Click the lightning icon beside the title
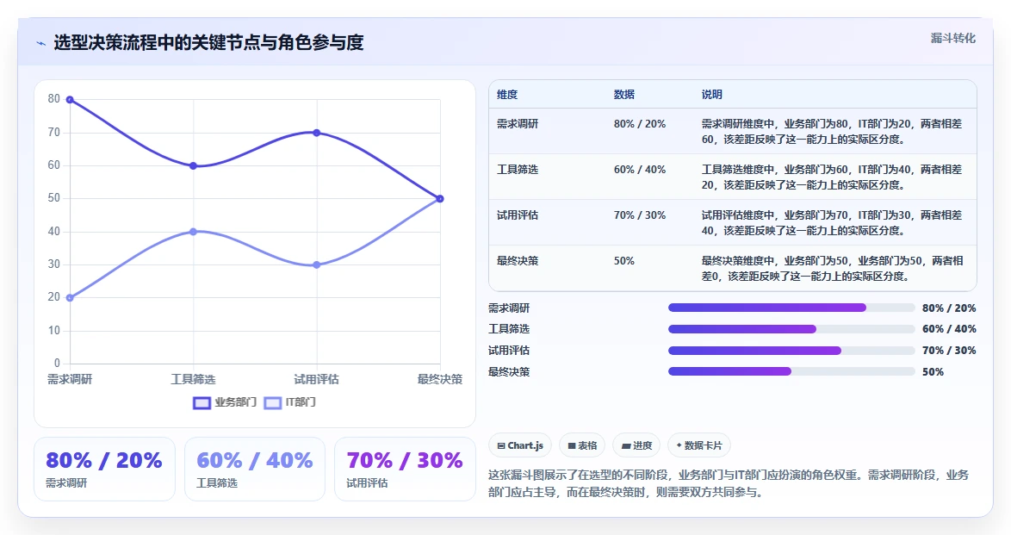This screenshot has width=1011, height=535. 40,44
